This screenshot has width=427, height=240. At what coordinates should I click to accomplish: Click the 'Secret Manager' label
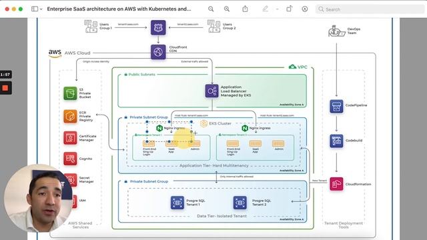86,179
